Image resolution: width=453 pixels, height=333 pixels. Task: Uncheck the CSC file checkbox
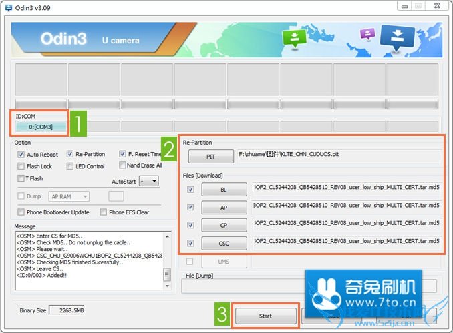(190, 243)
